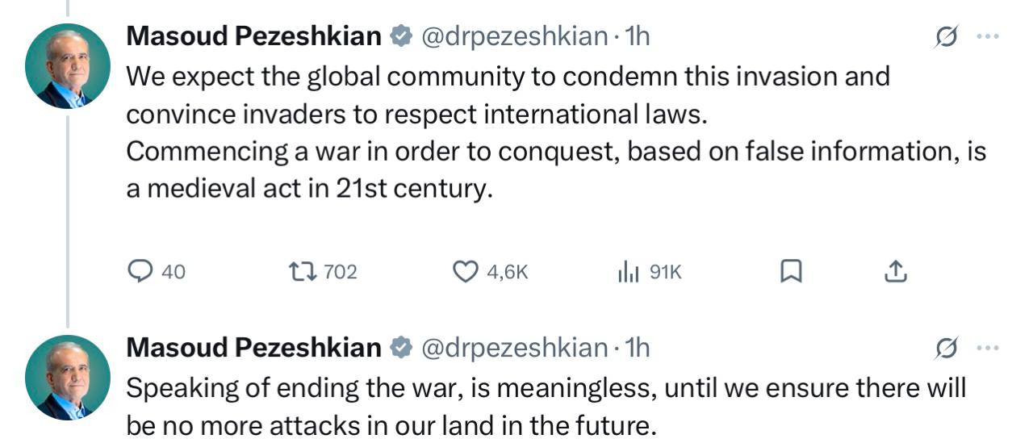
Task: Click the Grok icon on first tweet
Action: (946, 37)
